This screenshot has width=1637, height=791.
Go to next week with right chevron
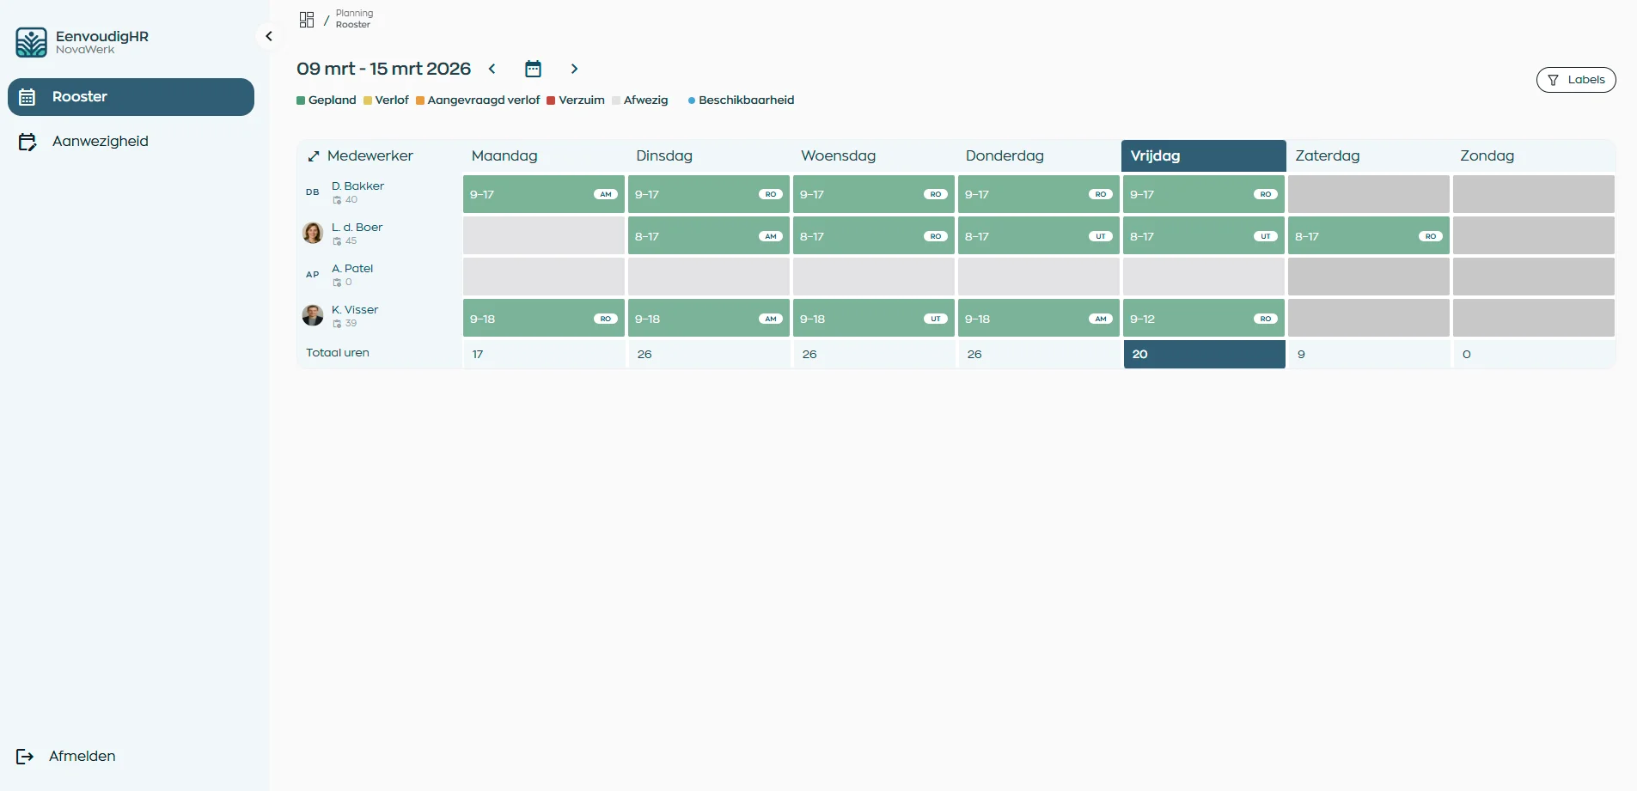click(574, 69)
